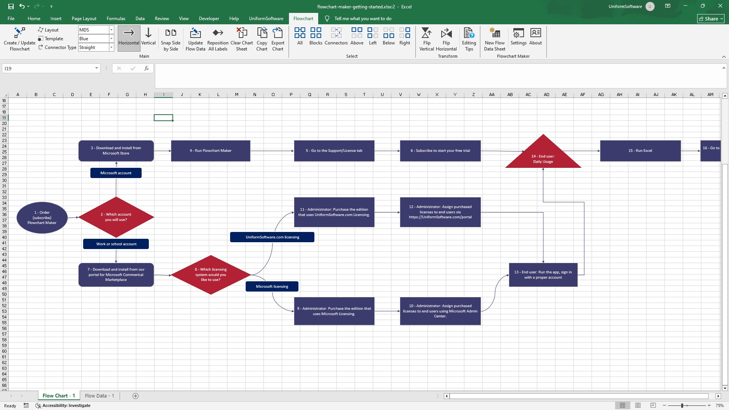Click the Export Chart icon
This screenshot has height=410, width=729.
tap(278, 33)
